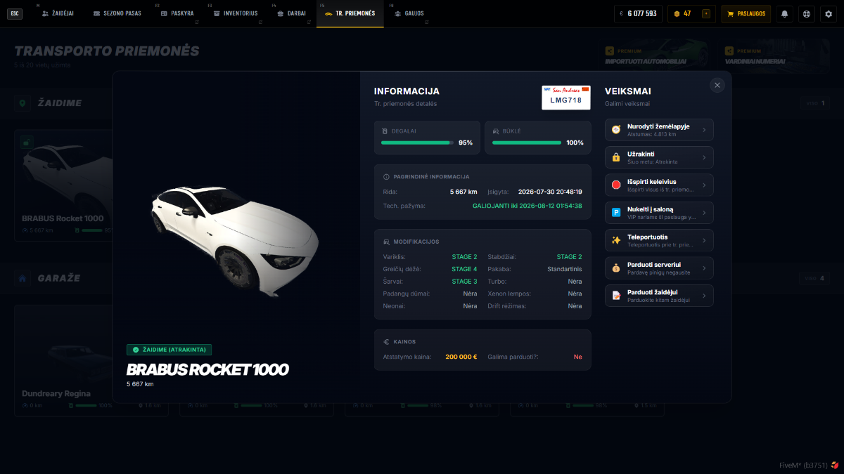
Task: Open the SEZONO PASAS tab
Action: tap(118, 13)
